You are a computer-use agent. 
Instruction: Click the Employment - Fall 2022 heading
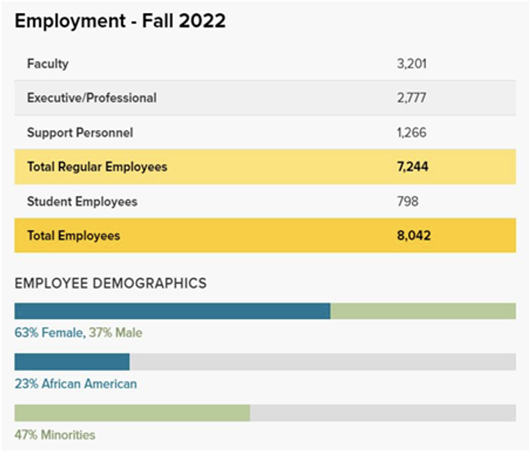(x=120, y=21)
